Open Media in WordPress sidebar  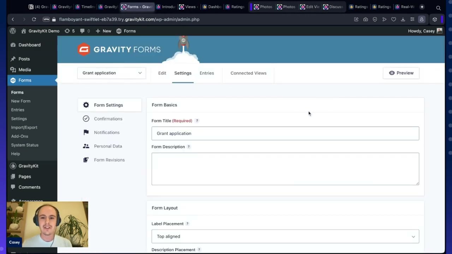25,69
